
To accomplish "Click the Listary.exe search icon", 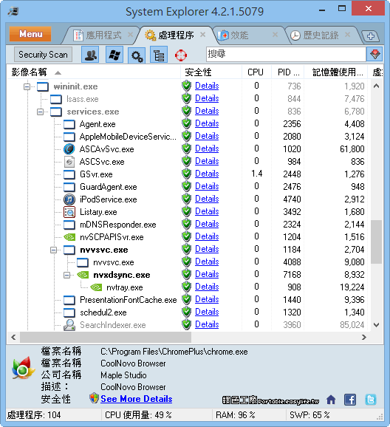I will pyautogui.click(x=69, y=212).
